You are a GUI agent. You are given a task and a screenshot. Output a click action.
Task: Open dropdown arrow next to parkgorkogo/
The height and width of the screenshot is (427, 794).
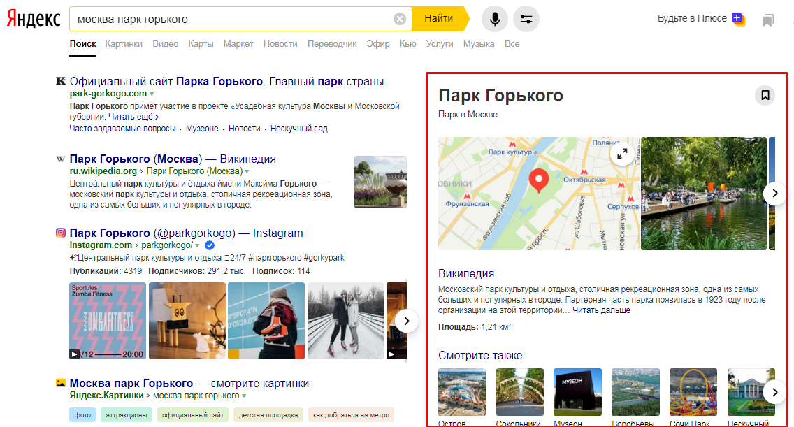[197, 246]
